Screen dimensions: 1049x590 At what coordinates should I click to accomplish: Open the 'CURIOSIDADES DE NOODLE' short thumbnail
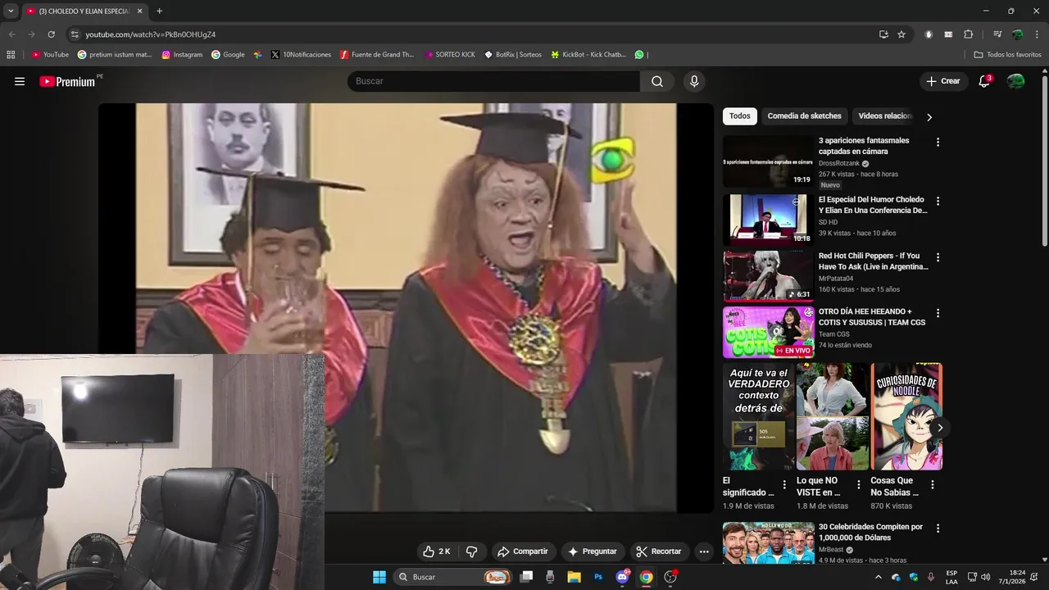[906, 416]
